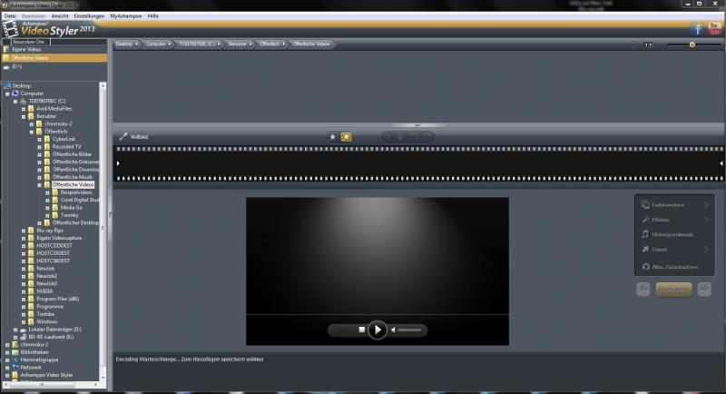726x394 pixels.
Task: Click the highlighted gold star icon
Action: (x=346, y=136)
